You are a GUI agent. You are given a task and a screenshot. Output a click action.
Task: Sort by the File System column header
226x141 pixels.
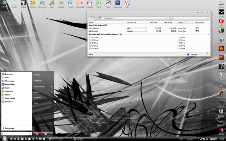click(200, 23)
